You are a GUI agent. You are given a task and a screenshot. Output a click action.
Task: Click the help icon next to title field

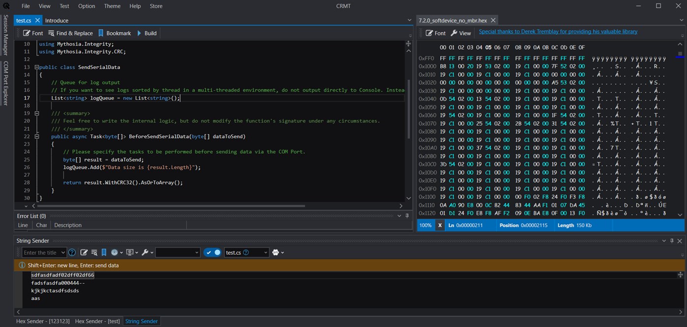72,252
